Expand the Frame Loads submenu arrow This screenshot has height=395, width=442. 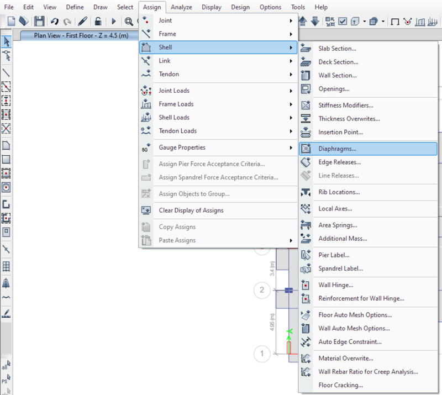tap(291, 104)
